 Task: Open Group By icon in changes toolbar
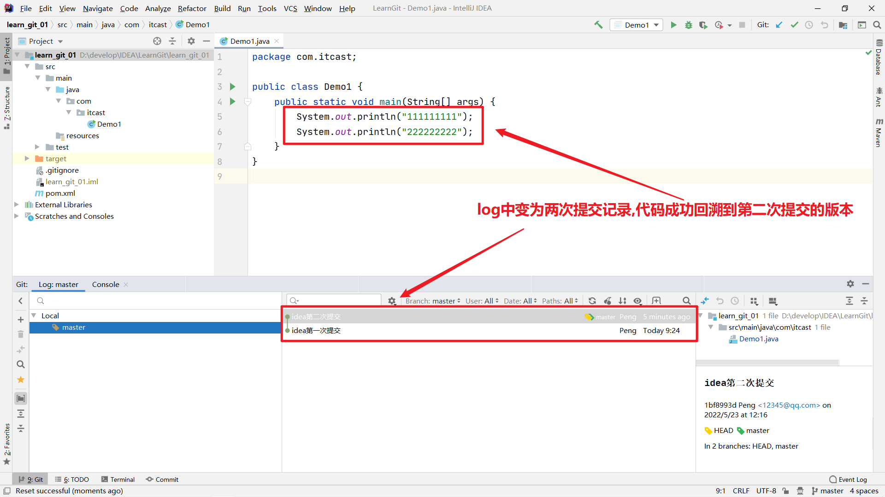754,301
